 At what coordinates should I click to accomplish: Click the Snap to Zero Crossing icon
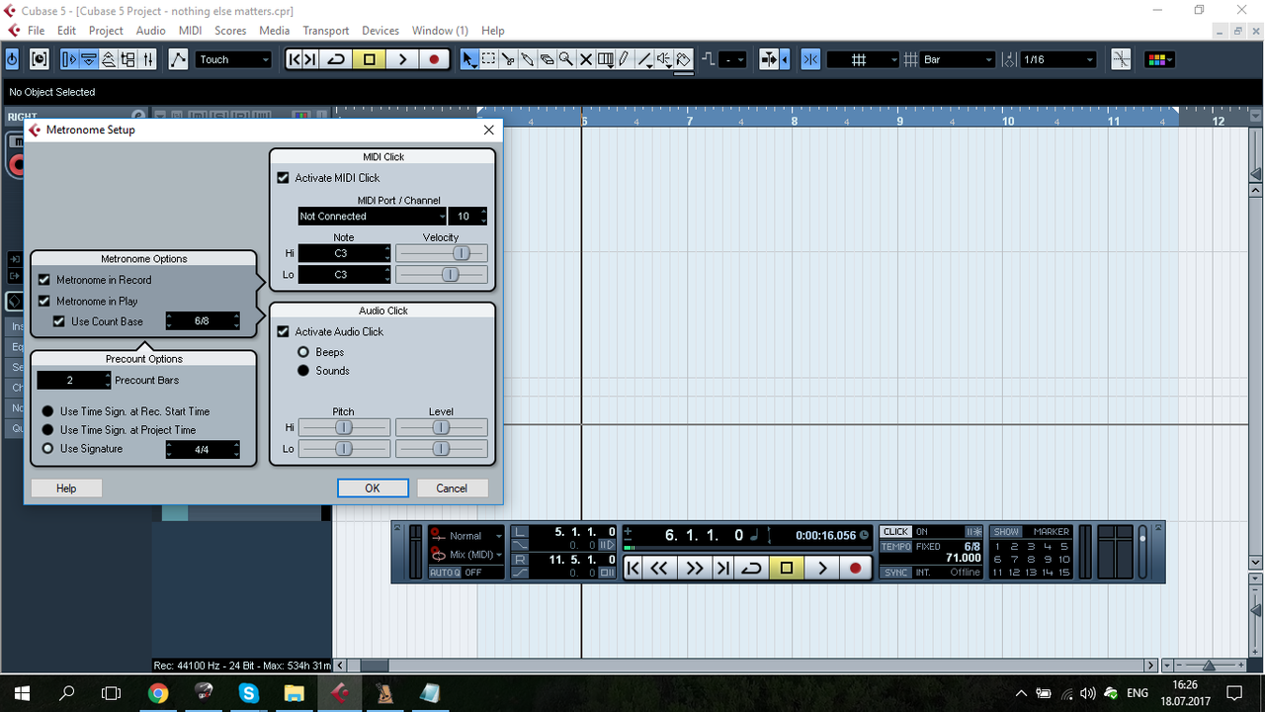pos(1121,59)
